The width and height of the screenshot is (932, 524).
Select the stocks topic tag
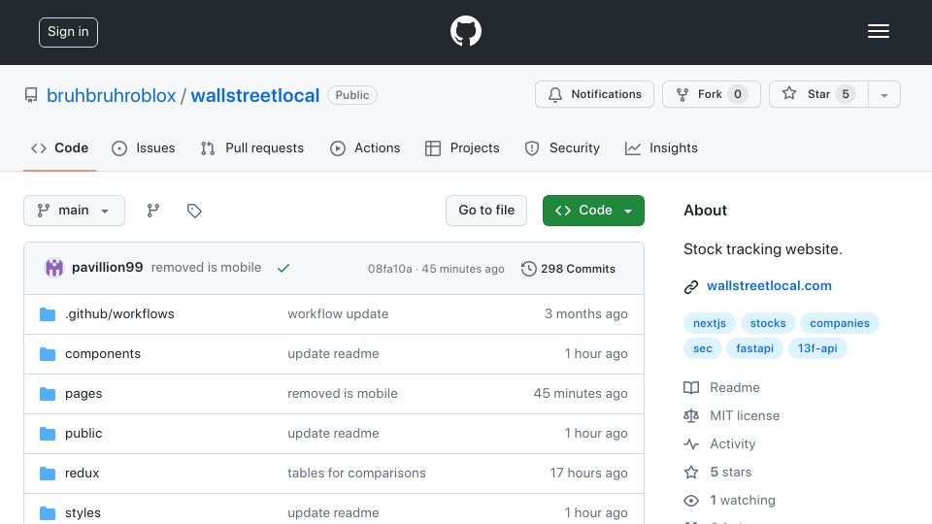tap(768, 323)
